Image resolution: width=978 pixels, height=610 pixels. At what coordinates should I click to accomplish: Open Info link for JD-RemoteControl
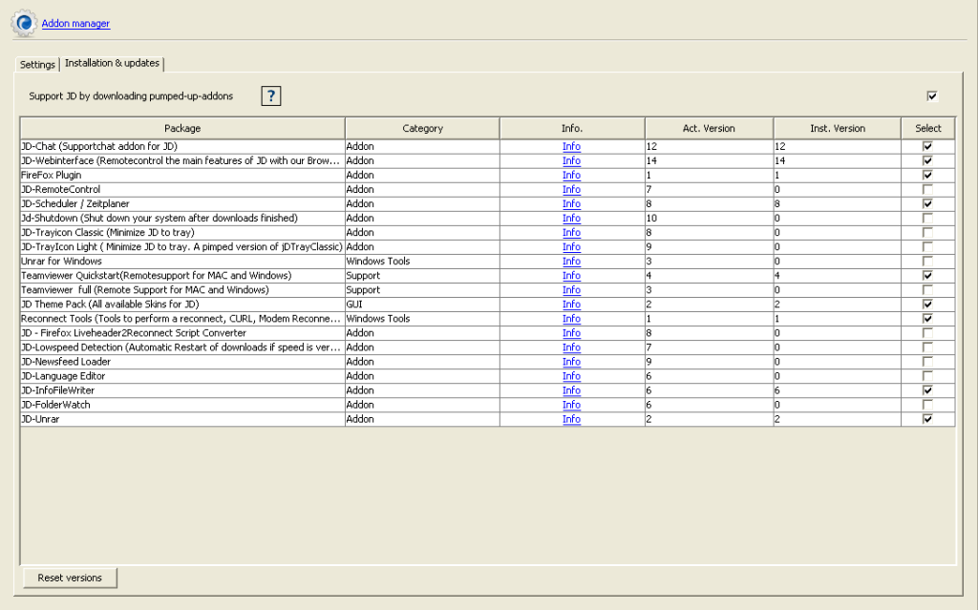point(571,190)
